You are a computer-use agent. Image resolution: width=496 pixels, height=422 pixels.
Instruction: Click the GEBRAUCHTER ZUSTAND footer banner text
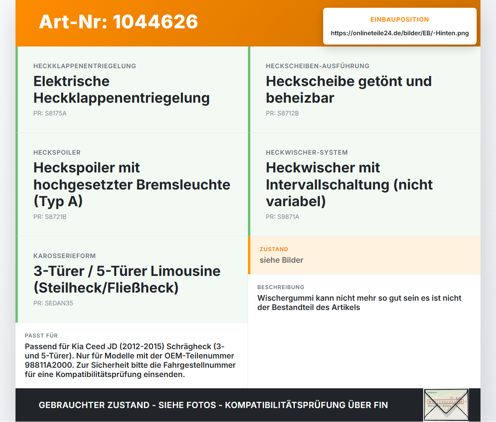point(213,405)
